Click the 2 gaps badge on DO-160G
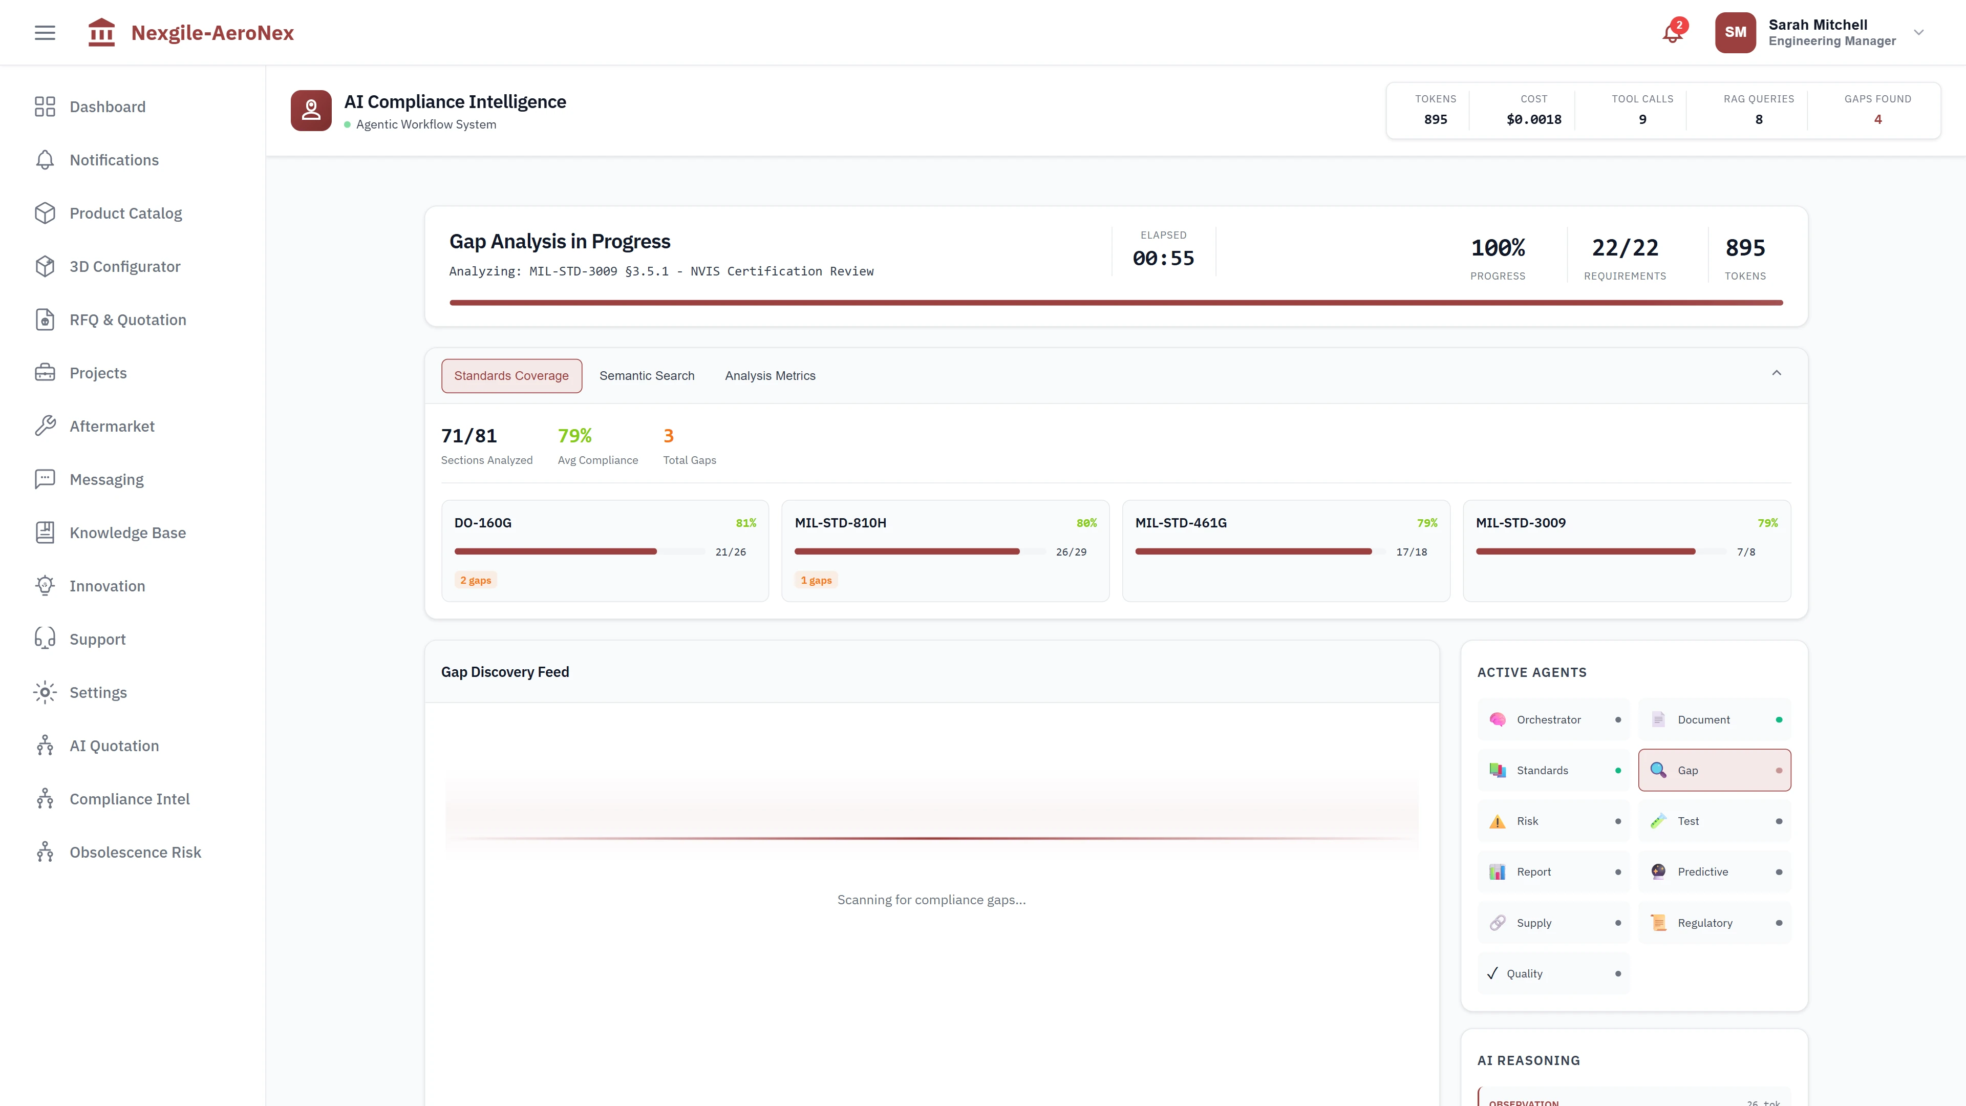 476,579
